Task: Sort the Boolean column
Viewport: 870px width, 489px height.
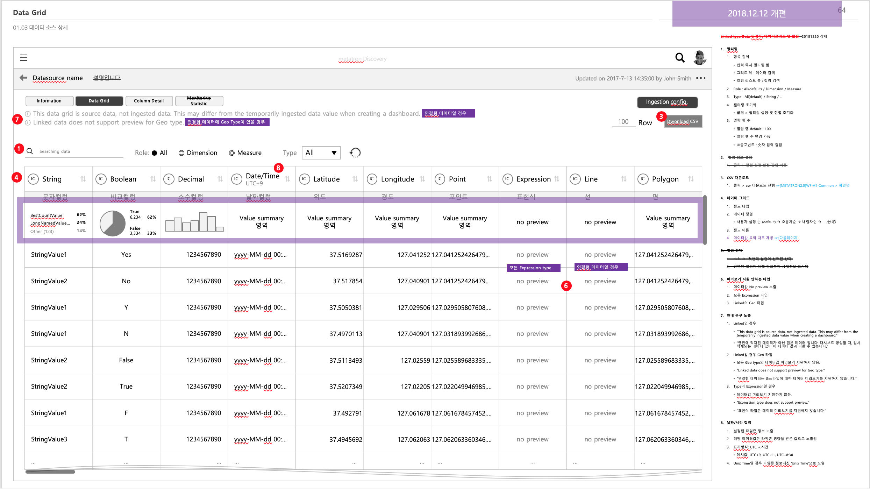Action: pyautogui.click(x=153, y=179)
